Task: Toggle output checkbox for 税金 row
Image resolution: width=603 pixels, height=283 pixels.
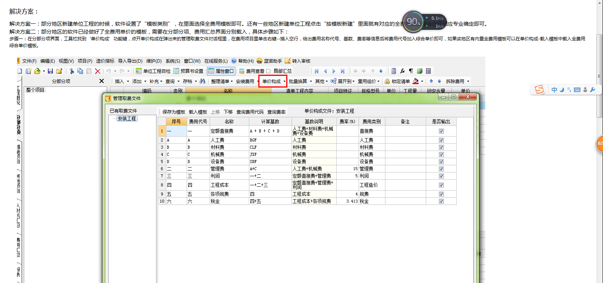Action: (x=441, y=201)
